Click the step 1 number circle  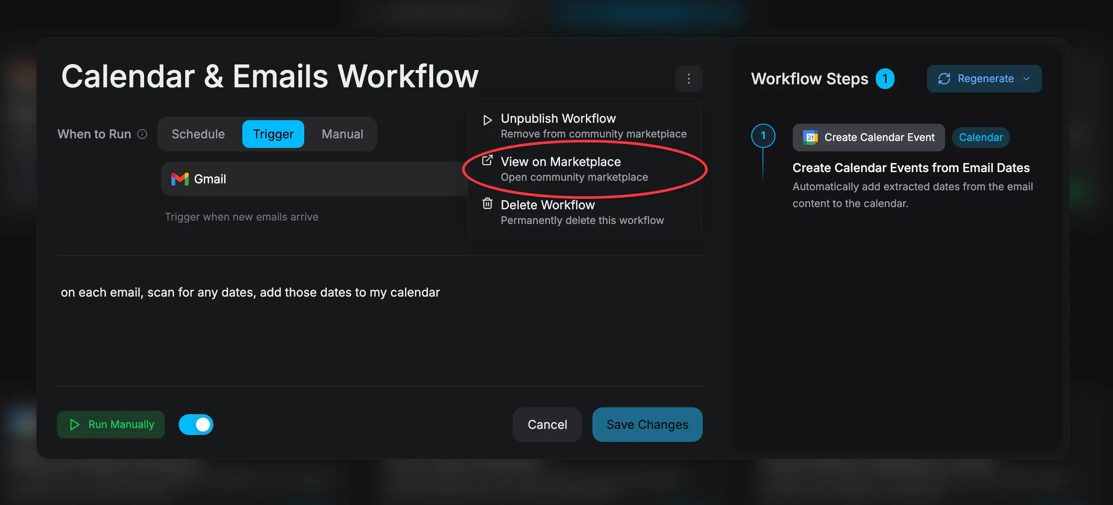763,135
